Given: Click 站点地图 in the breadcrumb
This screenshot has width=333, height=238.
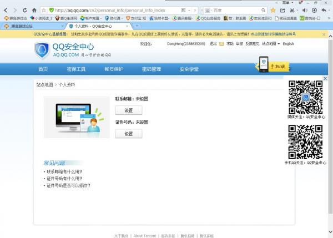Looking at the screenshot, I should [x=44, y=85].
